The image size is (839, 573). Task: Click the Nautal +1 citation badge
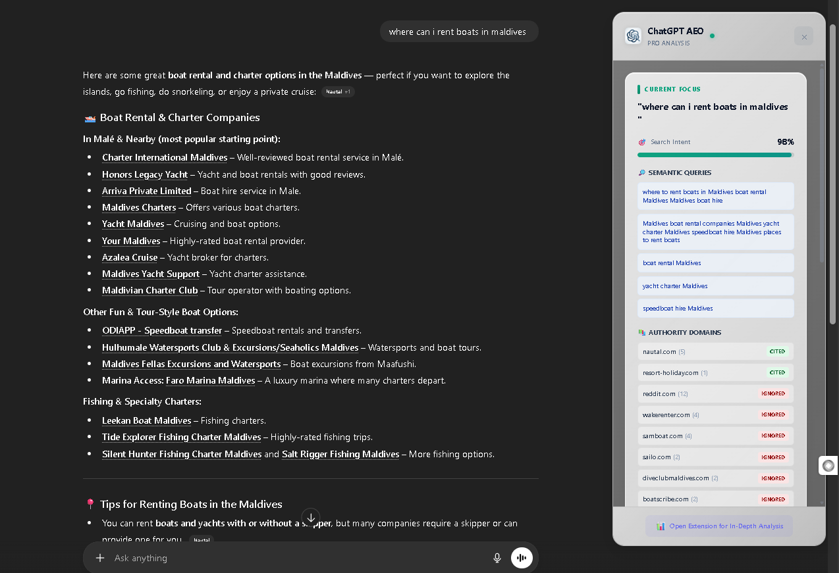coord(338,92)
